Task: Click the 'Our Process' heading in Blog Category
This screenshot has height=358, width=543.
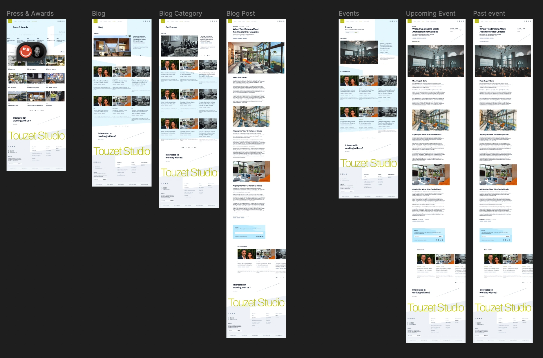Action: point(171,27)
